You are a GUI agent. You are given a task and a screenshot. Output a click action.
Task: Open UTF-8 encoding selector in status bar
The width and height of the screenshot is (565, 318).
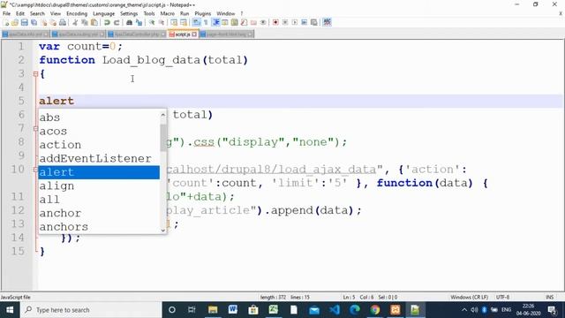pos(502,297)
